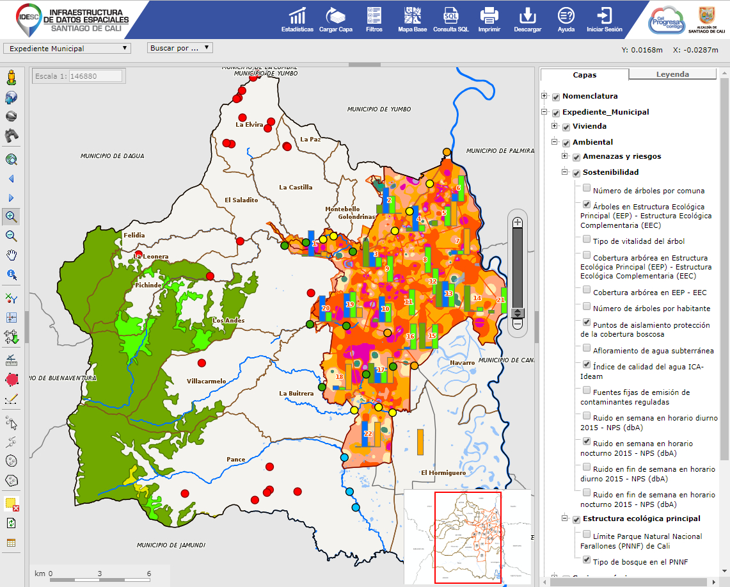730x587 pixels.
Task: Disable the Ambiental layer checkbox
Action: tap(566, 141)
